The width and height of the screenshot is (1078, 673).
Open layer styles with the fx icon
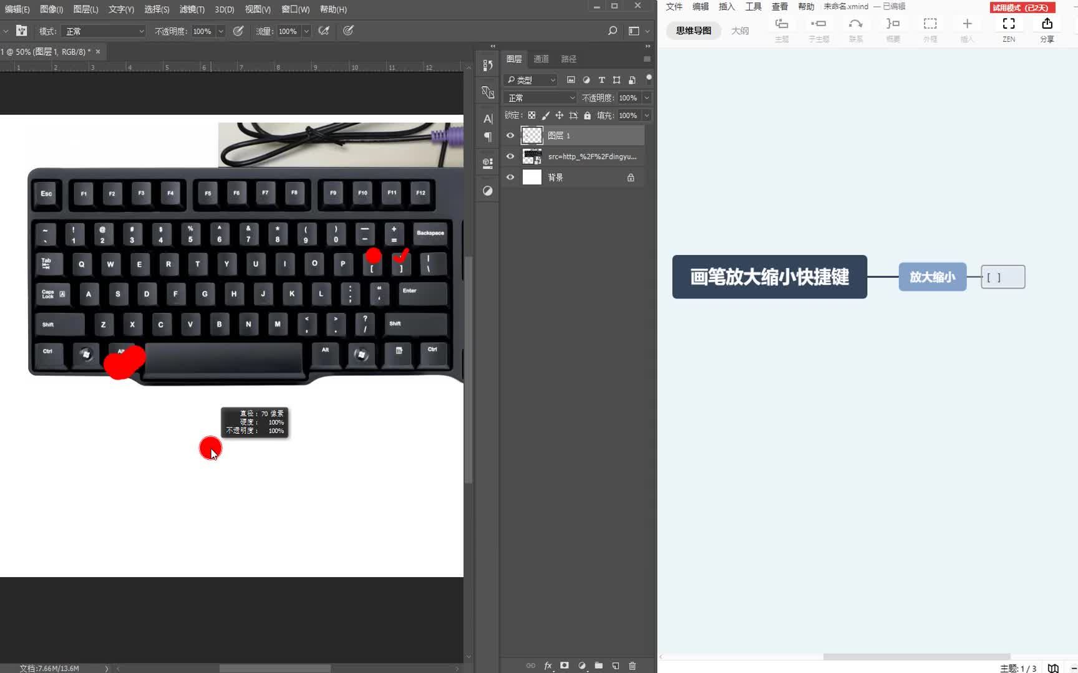point(548,666)
